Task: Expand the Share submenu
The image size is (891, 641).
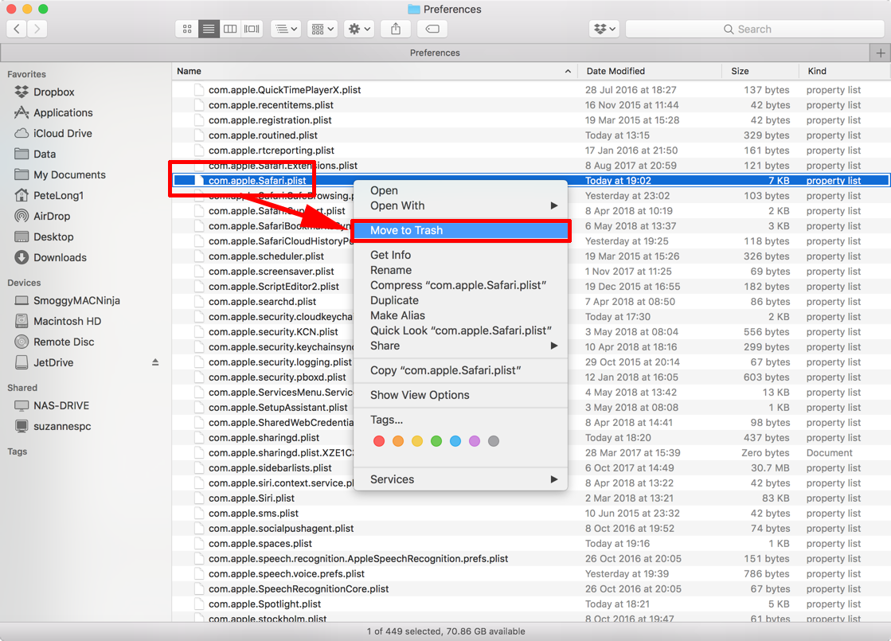Action: point(460,346)
